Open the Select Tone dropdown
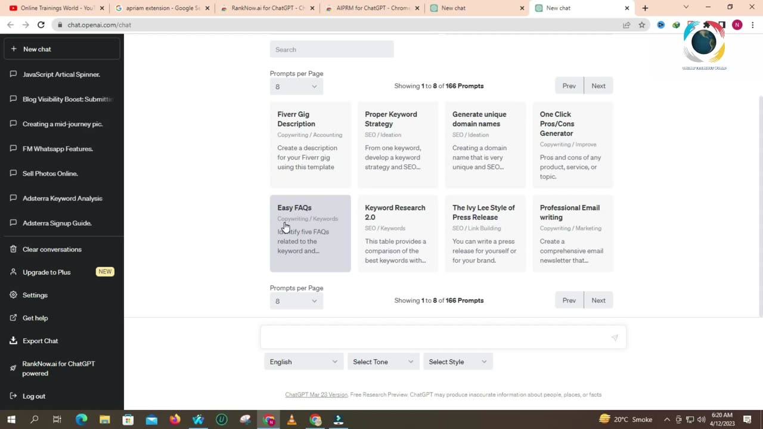The width and height of the screenshot is (763, 429). pos(383,362)
